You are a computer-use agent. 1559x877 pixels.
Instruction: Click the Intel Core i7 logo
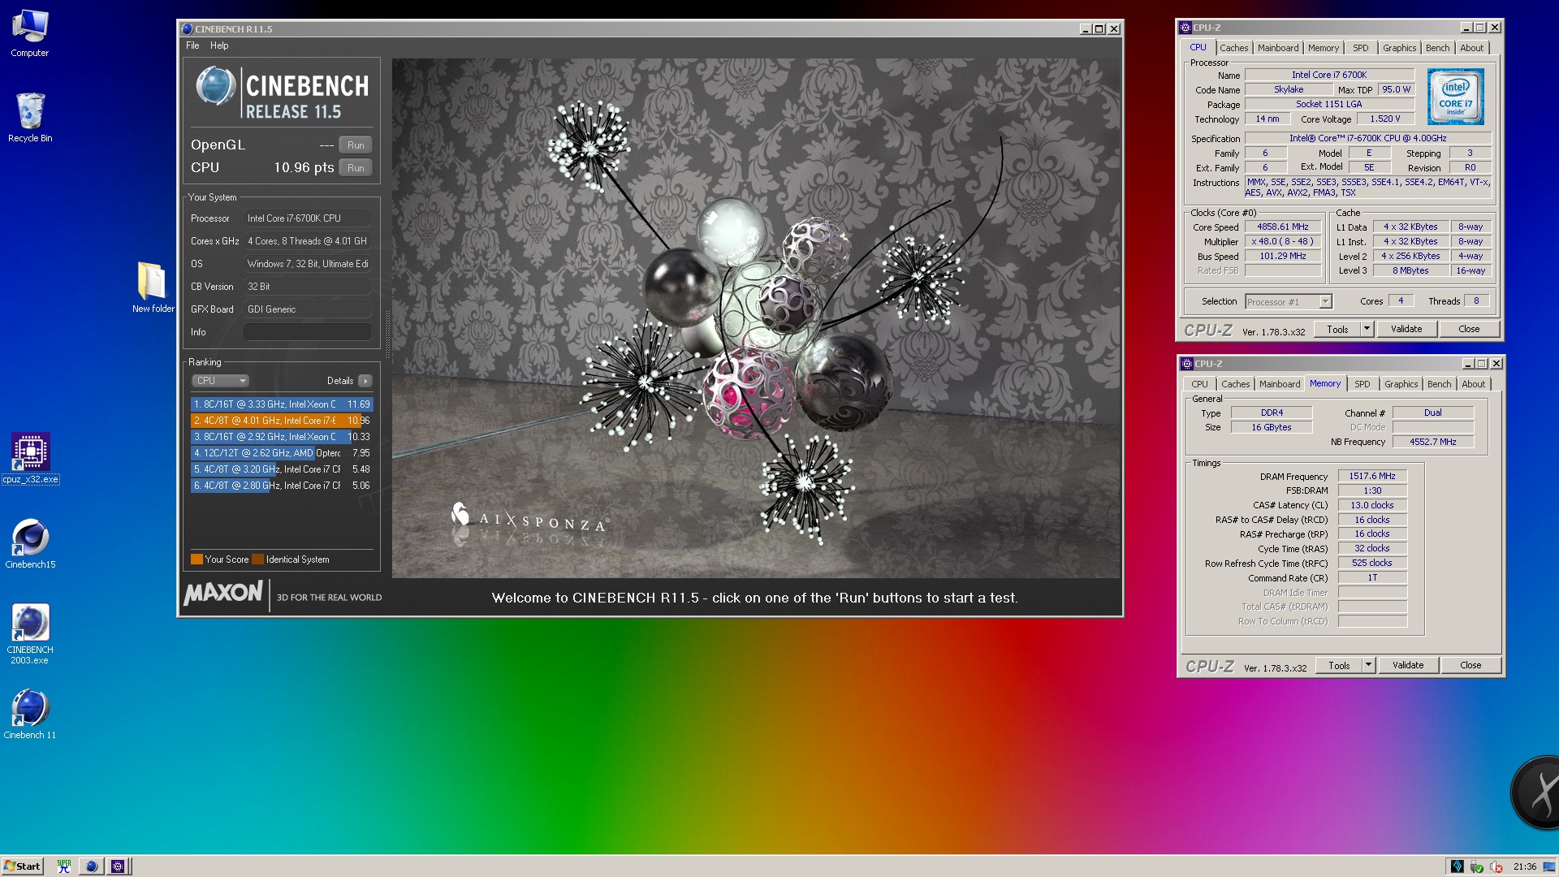pos(1455,96)
